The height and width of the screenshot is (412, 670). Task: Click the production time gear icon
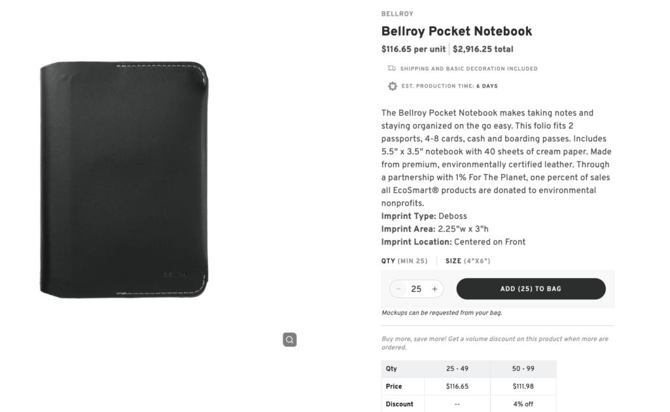393,86
